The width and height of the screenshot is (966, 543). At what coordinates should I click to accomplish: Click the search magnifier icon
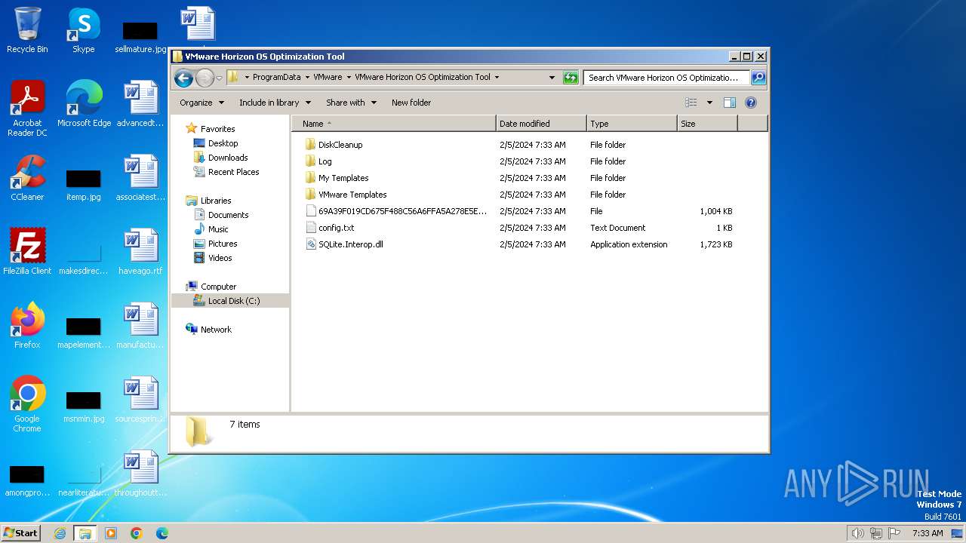click(758, 77)
